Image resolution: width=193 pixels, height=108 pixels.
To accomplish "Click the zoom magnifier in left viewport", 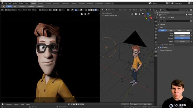I will (x=88, y=14).
